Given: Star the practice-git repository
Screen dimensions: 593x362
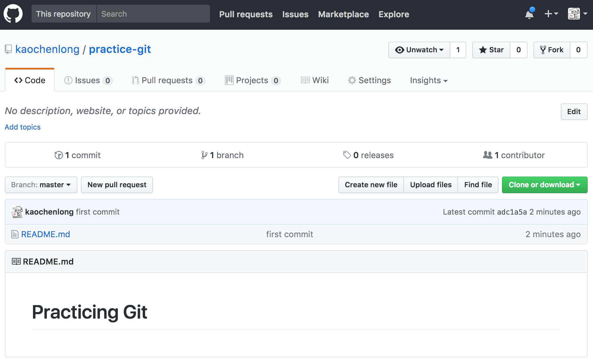Looking at the screenshot, I should point(491,50).
